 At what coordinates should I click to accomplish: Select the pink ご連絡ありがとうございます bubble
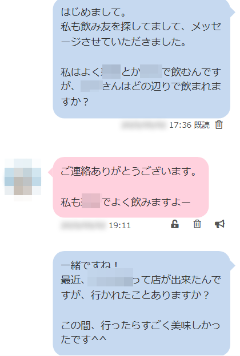point(131,187)
